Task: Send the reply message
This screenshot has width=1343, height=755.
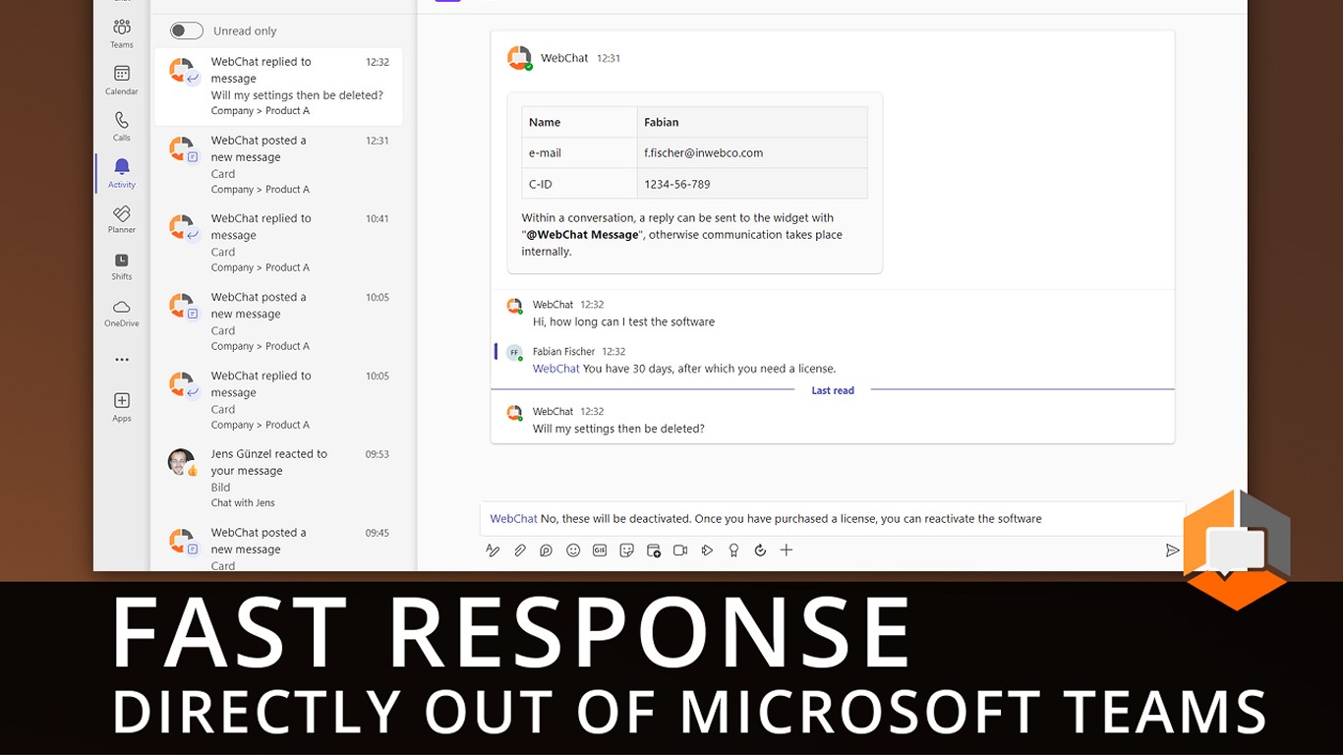Action: pos(1172,551)
